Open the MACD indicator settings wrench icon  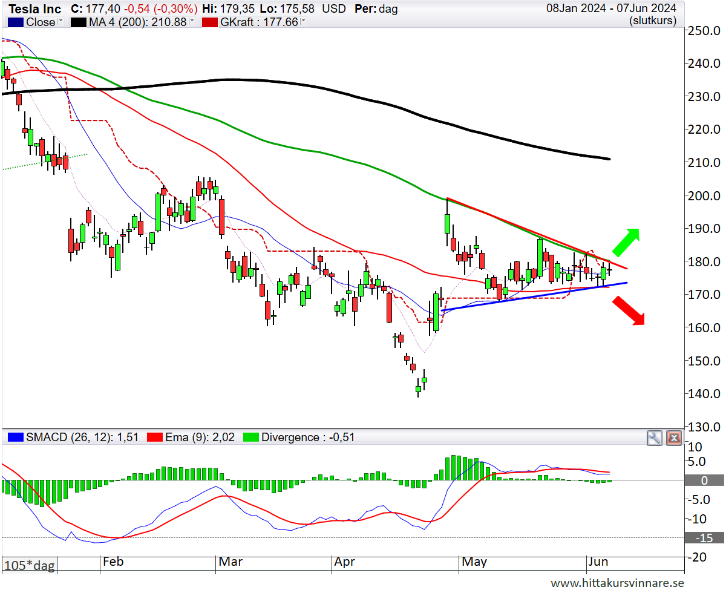tap(655, 438)
